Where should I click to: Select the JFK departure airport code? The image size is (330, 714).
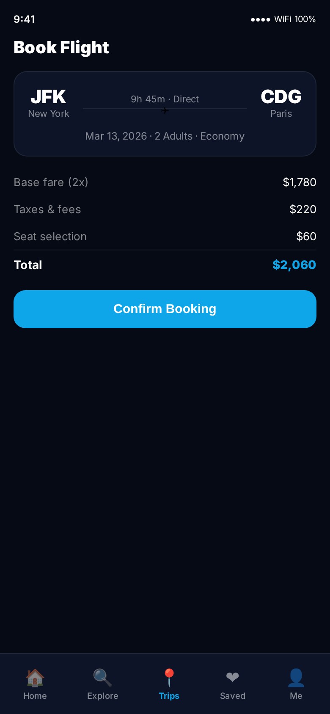click(48, 97)
